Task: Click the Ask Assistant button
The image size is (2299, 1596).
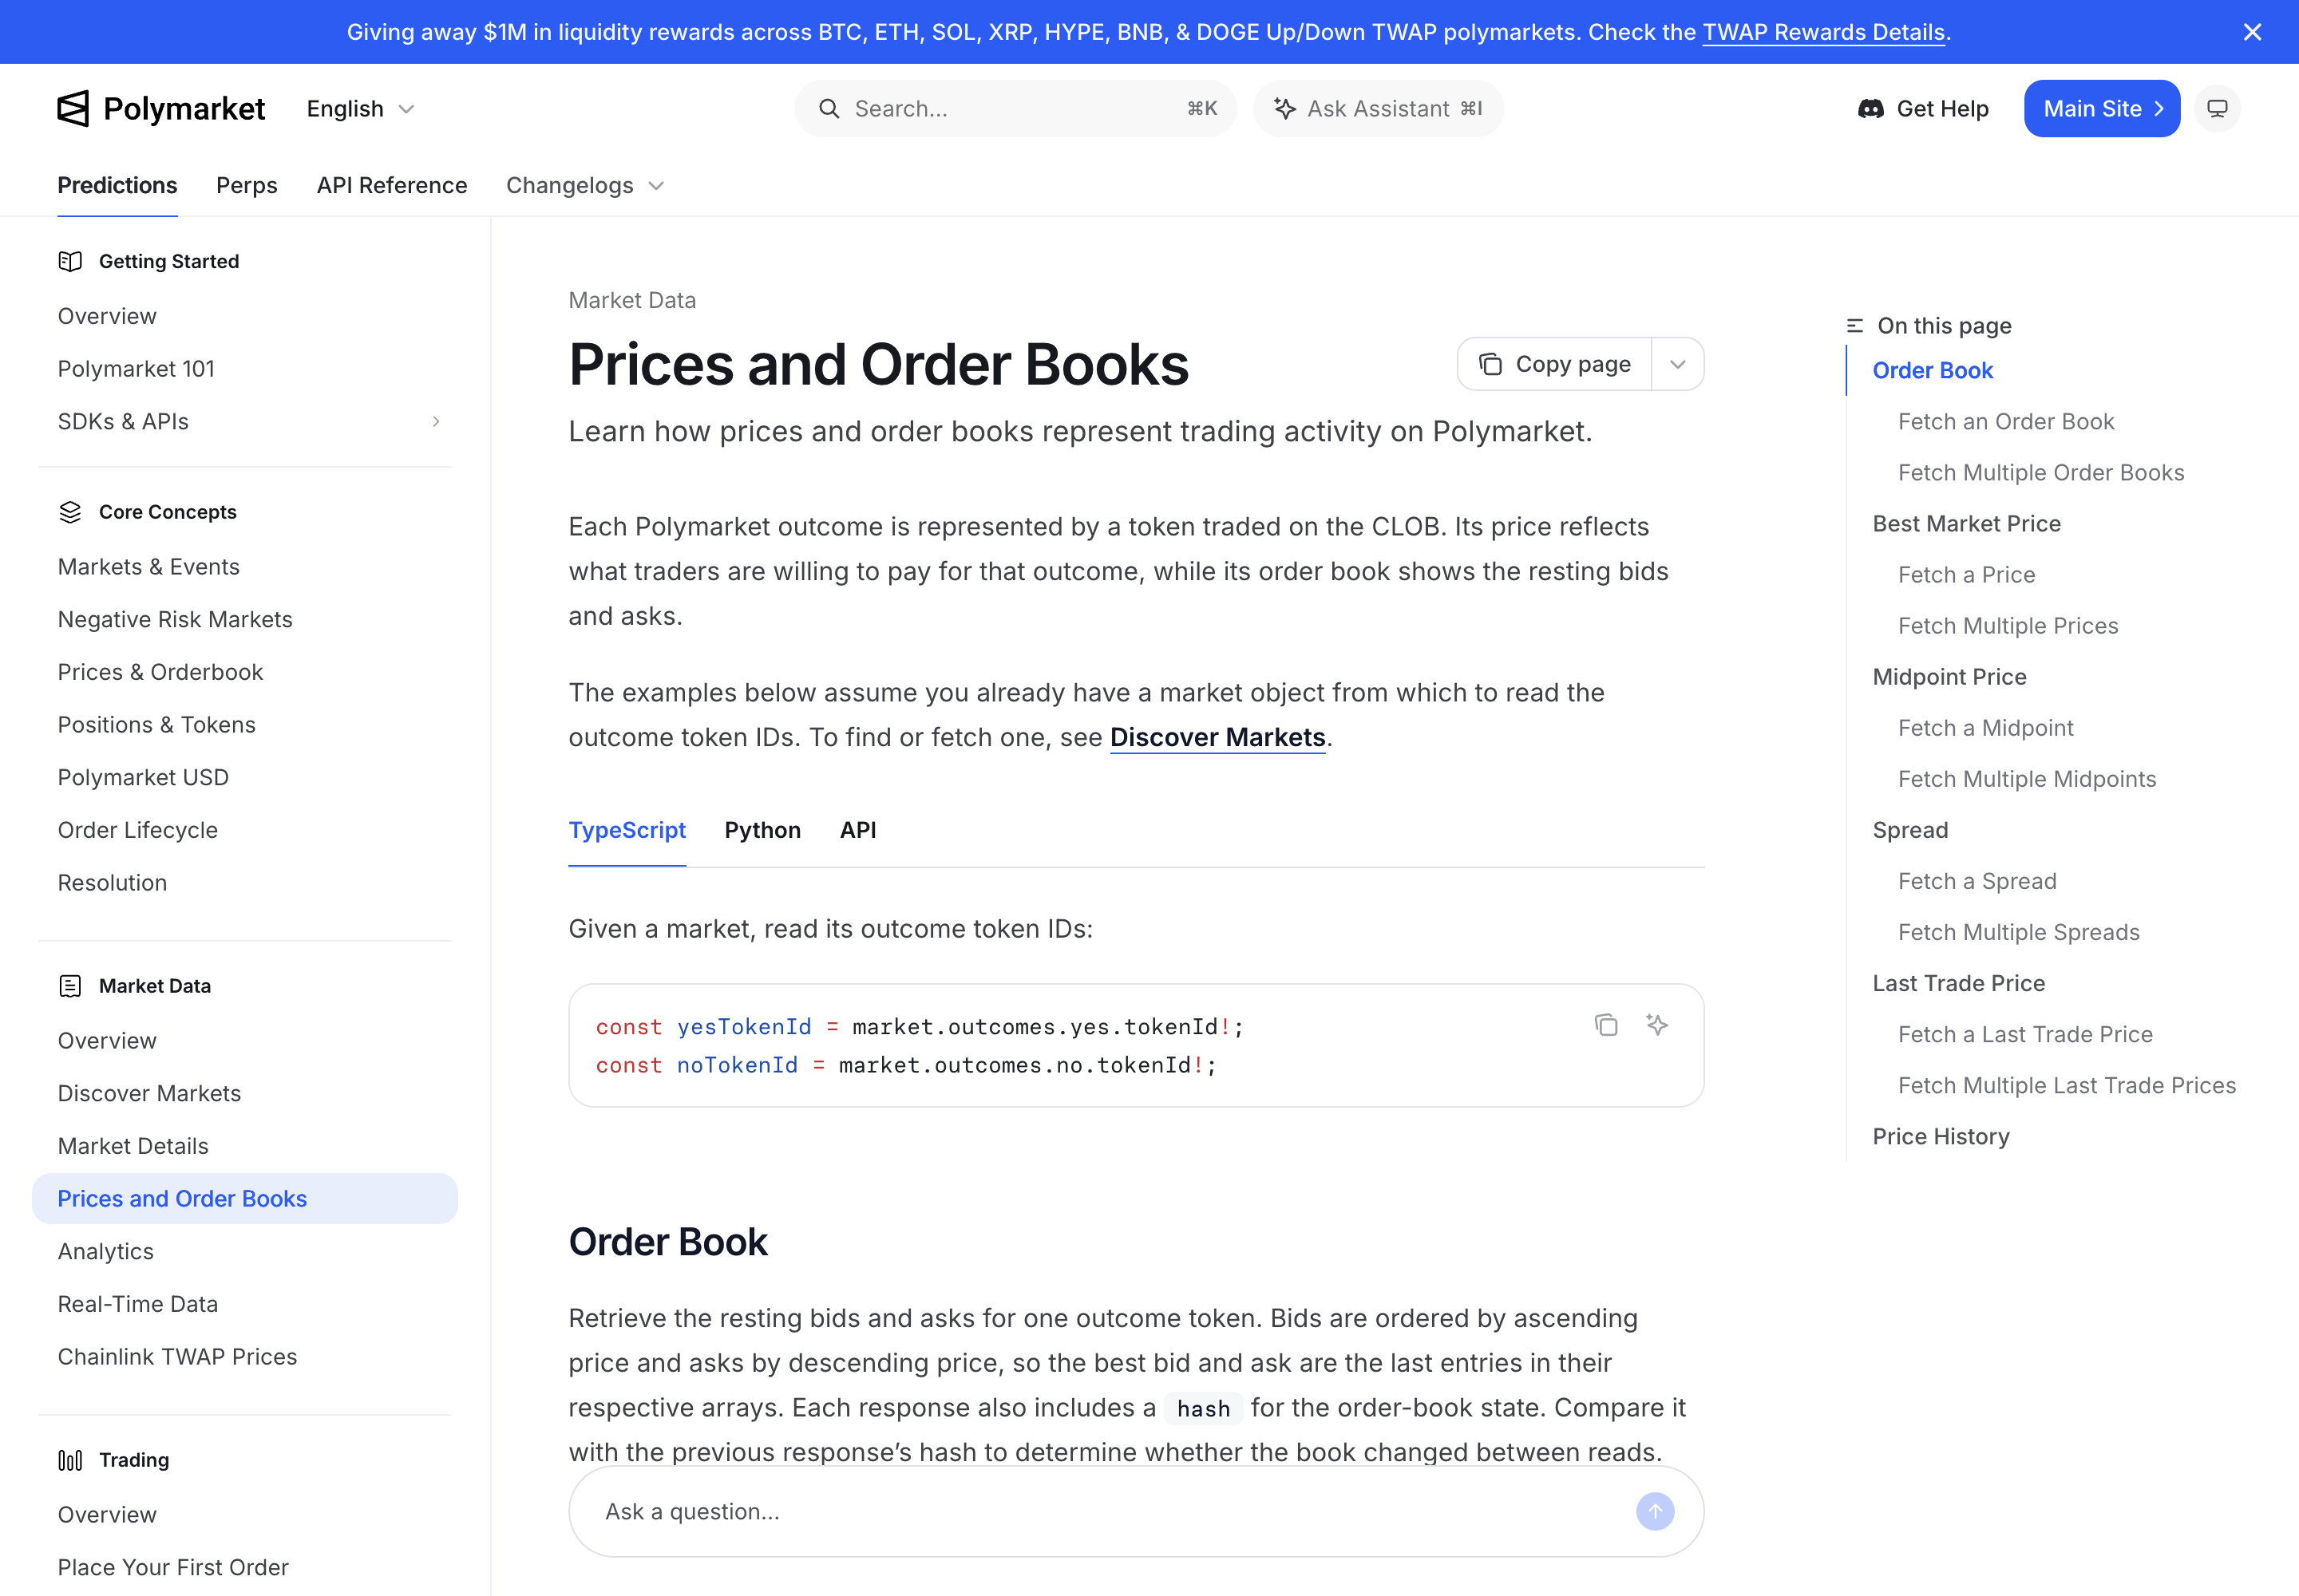Action: (1378, 108)
